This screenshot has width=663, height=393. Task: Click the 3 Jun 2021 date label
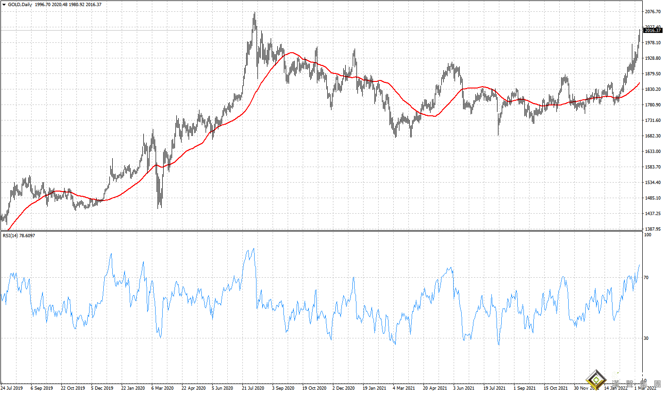point(463,388)
